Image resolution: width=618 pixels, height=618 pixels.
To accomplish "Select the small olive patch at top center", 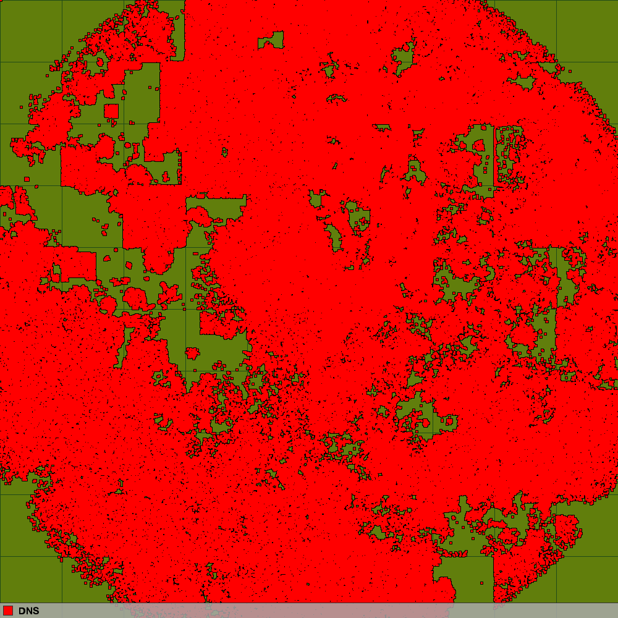I will (x=272, y=42).
